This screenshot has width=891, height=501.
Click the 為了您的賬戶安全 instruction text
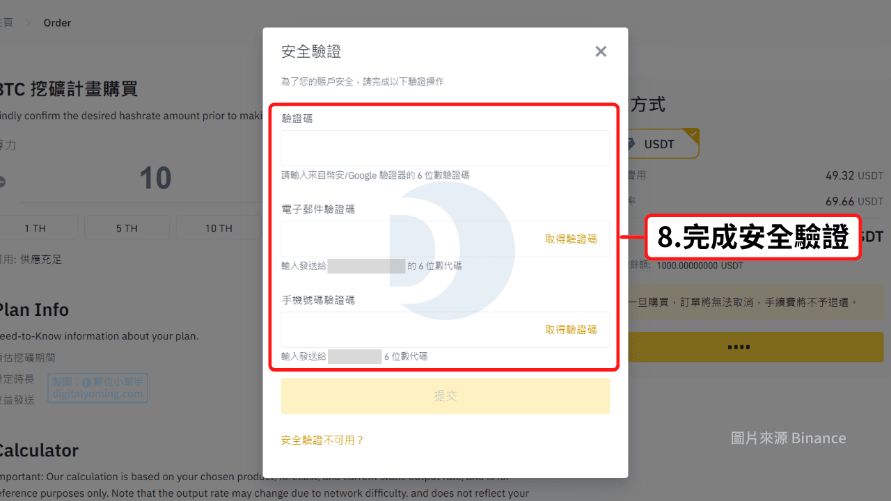363,81
